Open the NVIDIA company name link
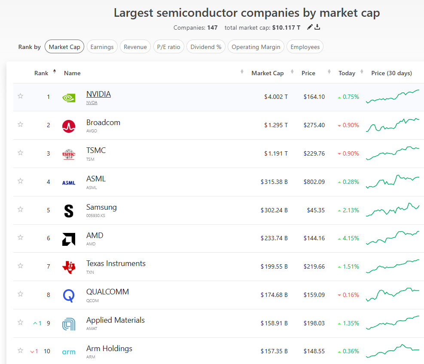Image resolution: width=424 pixels, height=364 pixels. click(98, 94)
